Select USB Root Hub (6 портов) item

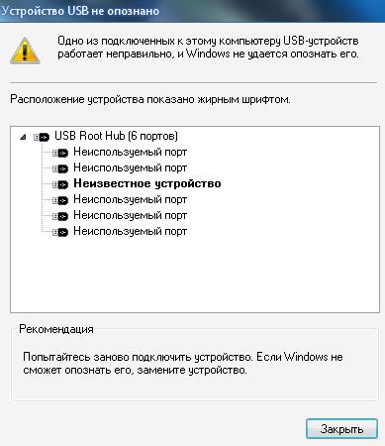(x=116, y=136)
